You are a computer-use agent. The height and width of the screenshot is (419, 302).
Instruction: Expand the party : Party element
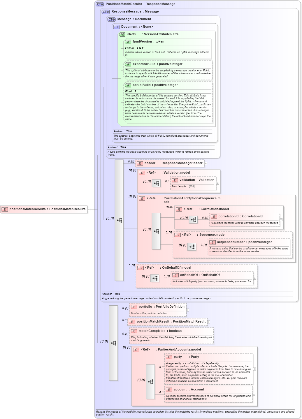click(254, 369)
